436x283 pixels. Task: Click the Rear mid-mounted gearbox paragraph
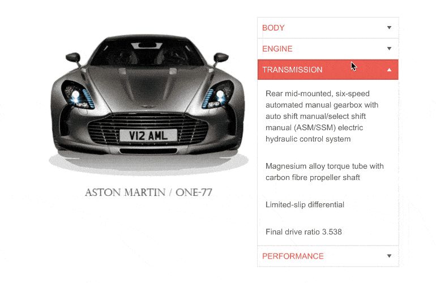point(322,116)
